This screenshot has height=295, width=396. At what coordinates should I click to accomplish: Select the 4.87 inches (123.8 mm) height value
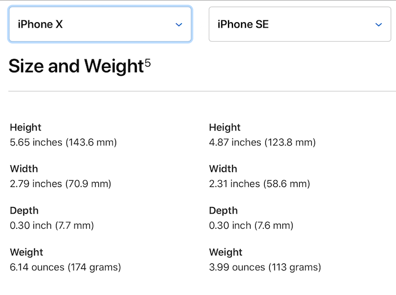pyautogui.click(x=262, y=142)
